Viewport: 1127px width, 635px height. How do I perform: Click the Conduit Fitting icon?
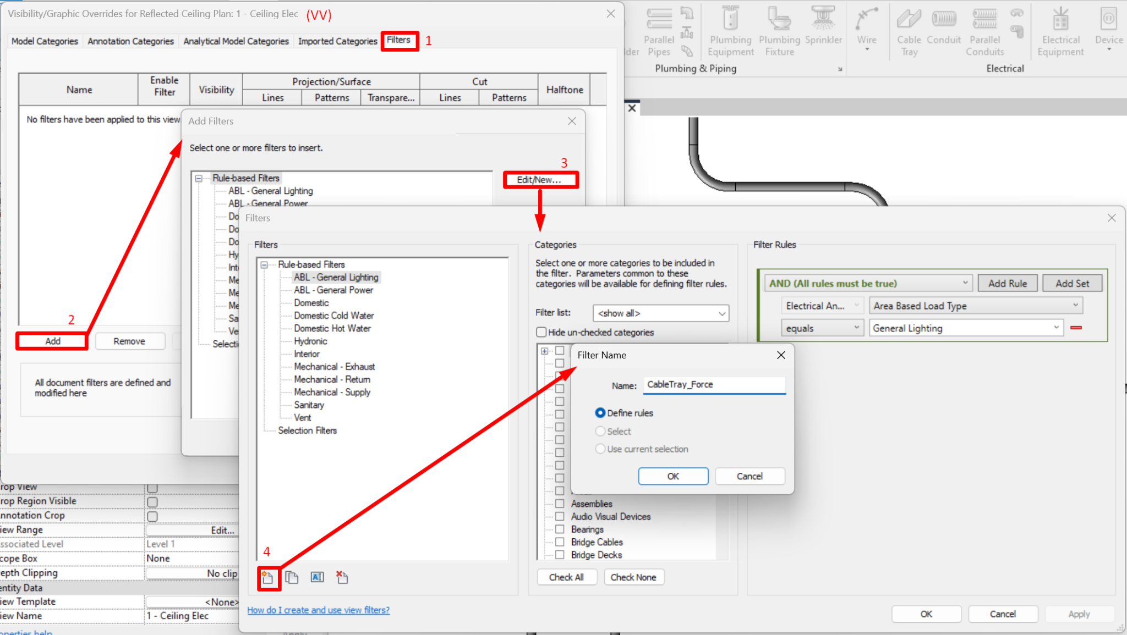click(1016, 32)
